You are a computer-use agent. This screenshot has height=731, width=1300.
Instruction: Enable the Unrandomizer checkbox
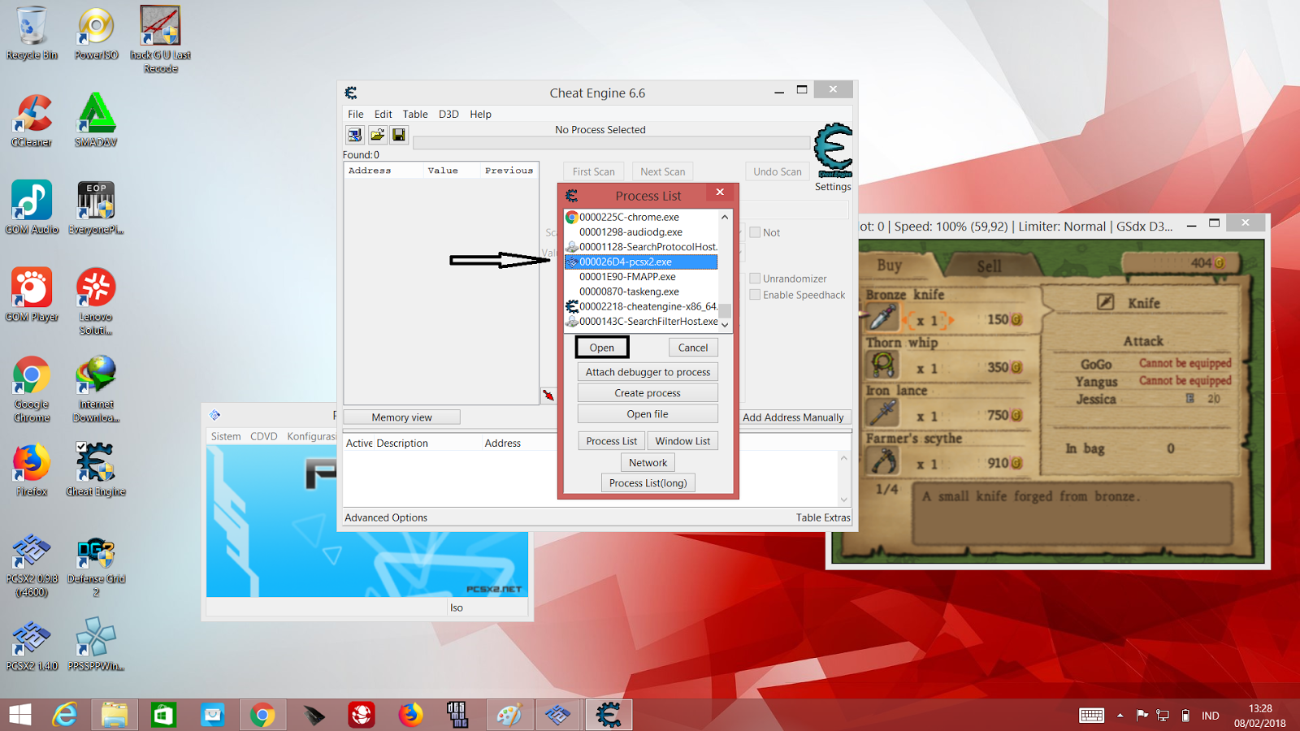[x=755, y=279]
